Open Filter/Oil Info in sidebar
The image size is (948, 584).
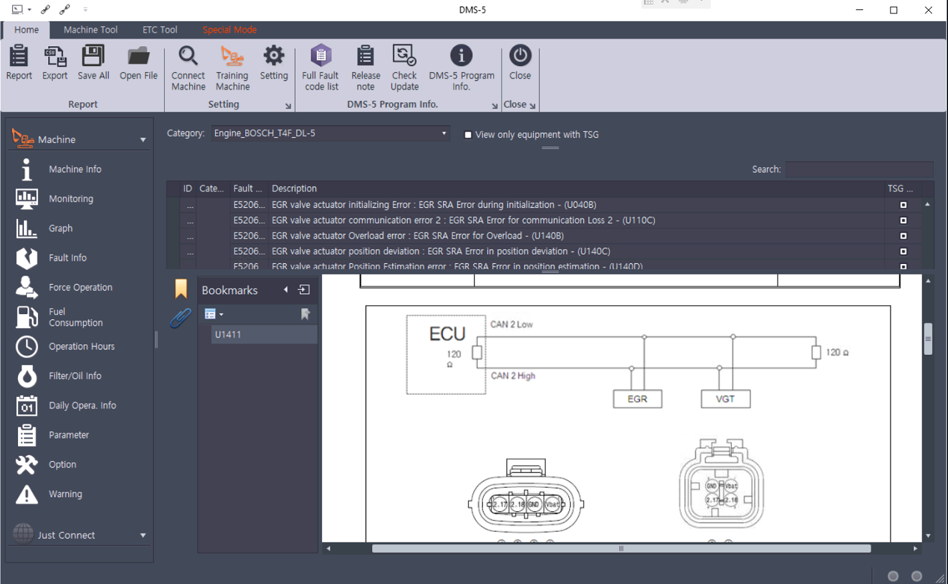coord(75,376)
